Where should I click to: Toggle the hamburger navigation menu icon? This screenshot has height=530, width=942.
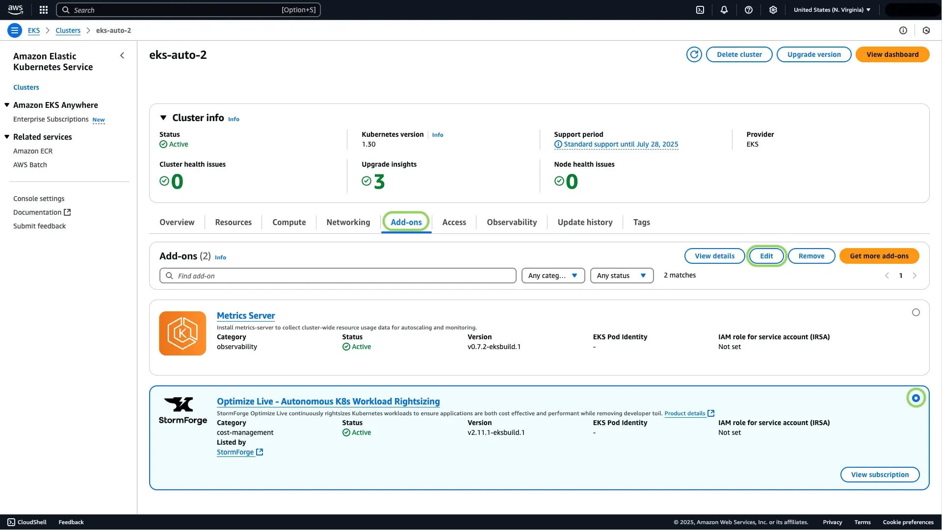coord(15,30)
